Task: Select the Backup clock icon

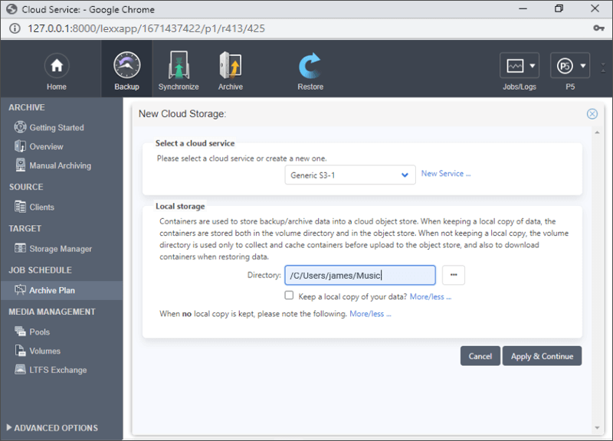Action: click(126, 65)
